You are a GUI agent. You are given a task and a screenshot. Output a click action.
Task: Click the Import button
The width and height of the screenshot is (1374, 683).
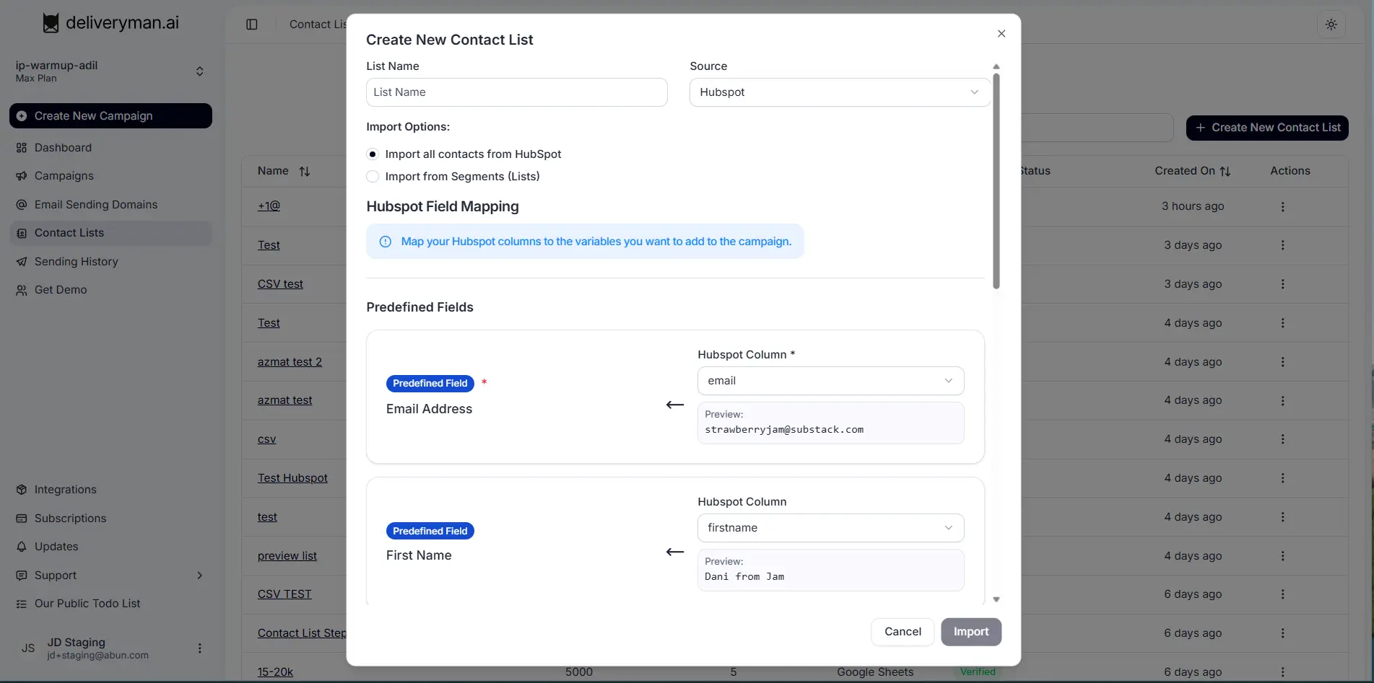(970, 632)
